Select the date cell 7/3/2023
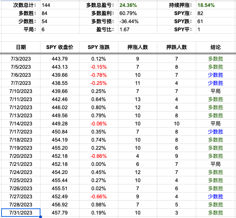Viewport: 236px width, 218px height. click(21, 59)
